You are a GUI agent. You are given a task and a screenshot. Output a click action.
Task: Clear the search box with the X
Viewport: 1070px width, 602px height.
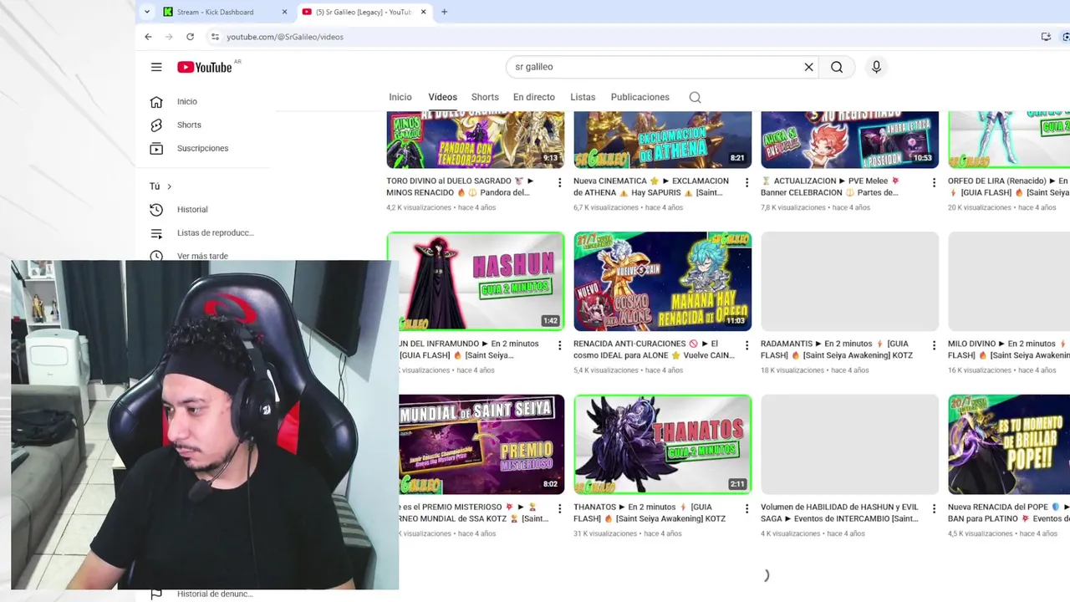808,67
